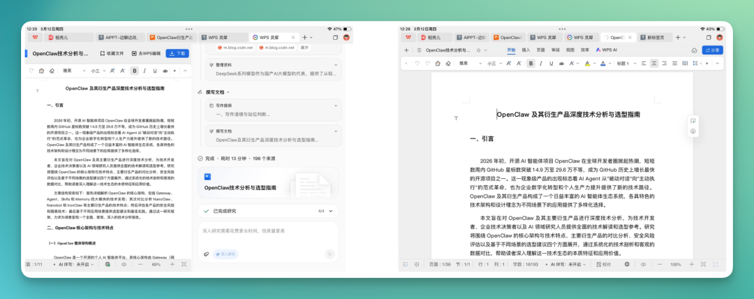Click 去WPS编辑 in the left window
754x299 pixels.
146,54
